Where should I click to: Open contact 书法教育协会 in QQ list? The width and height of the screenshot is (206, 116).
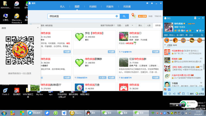[184, 52]
